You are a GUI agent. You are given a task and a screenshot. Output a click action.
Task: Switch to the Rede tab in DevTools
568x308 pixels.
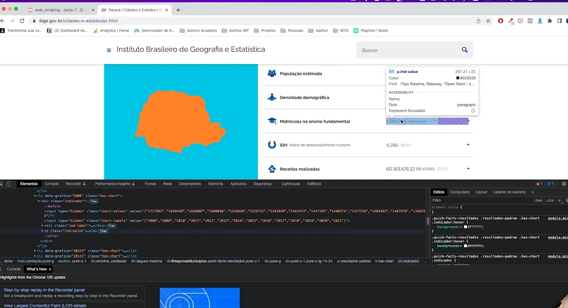[167, 184]
